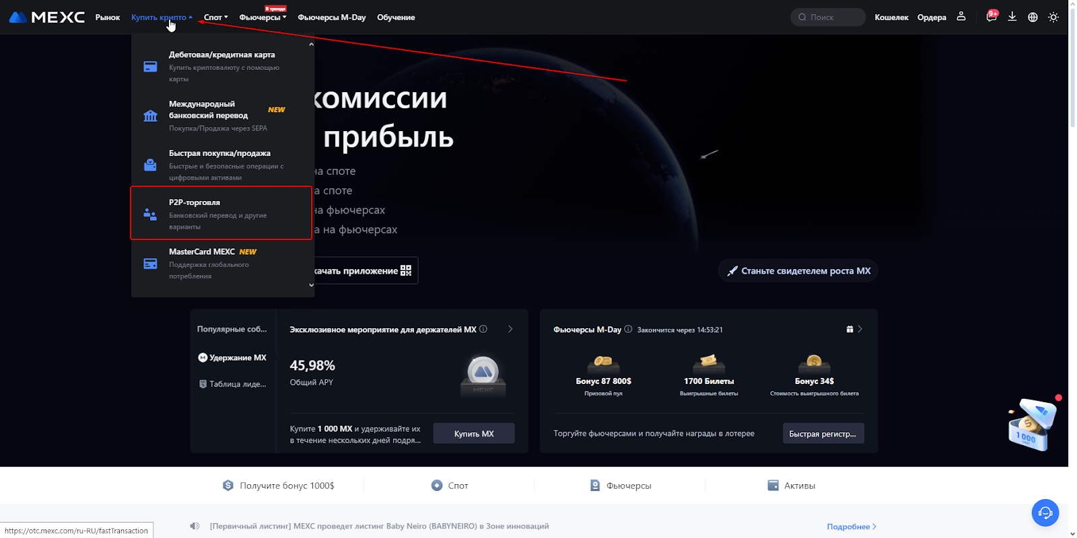Select Быстрая покупка/продажа option

(x=223, y=165)
